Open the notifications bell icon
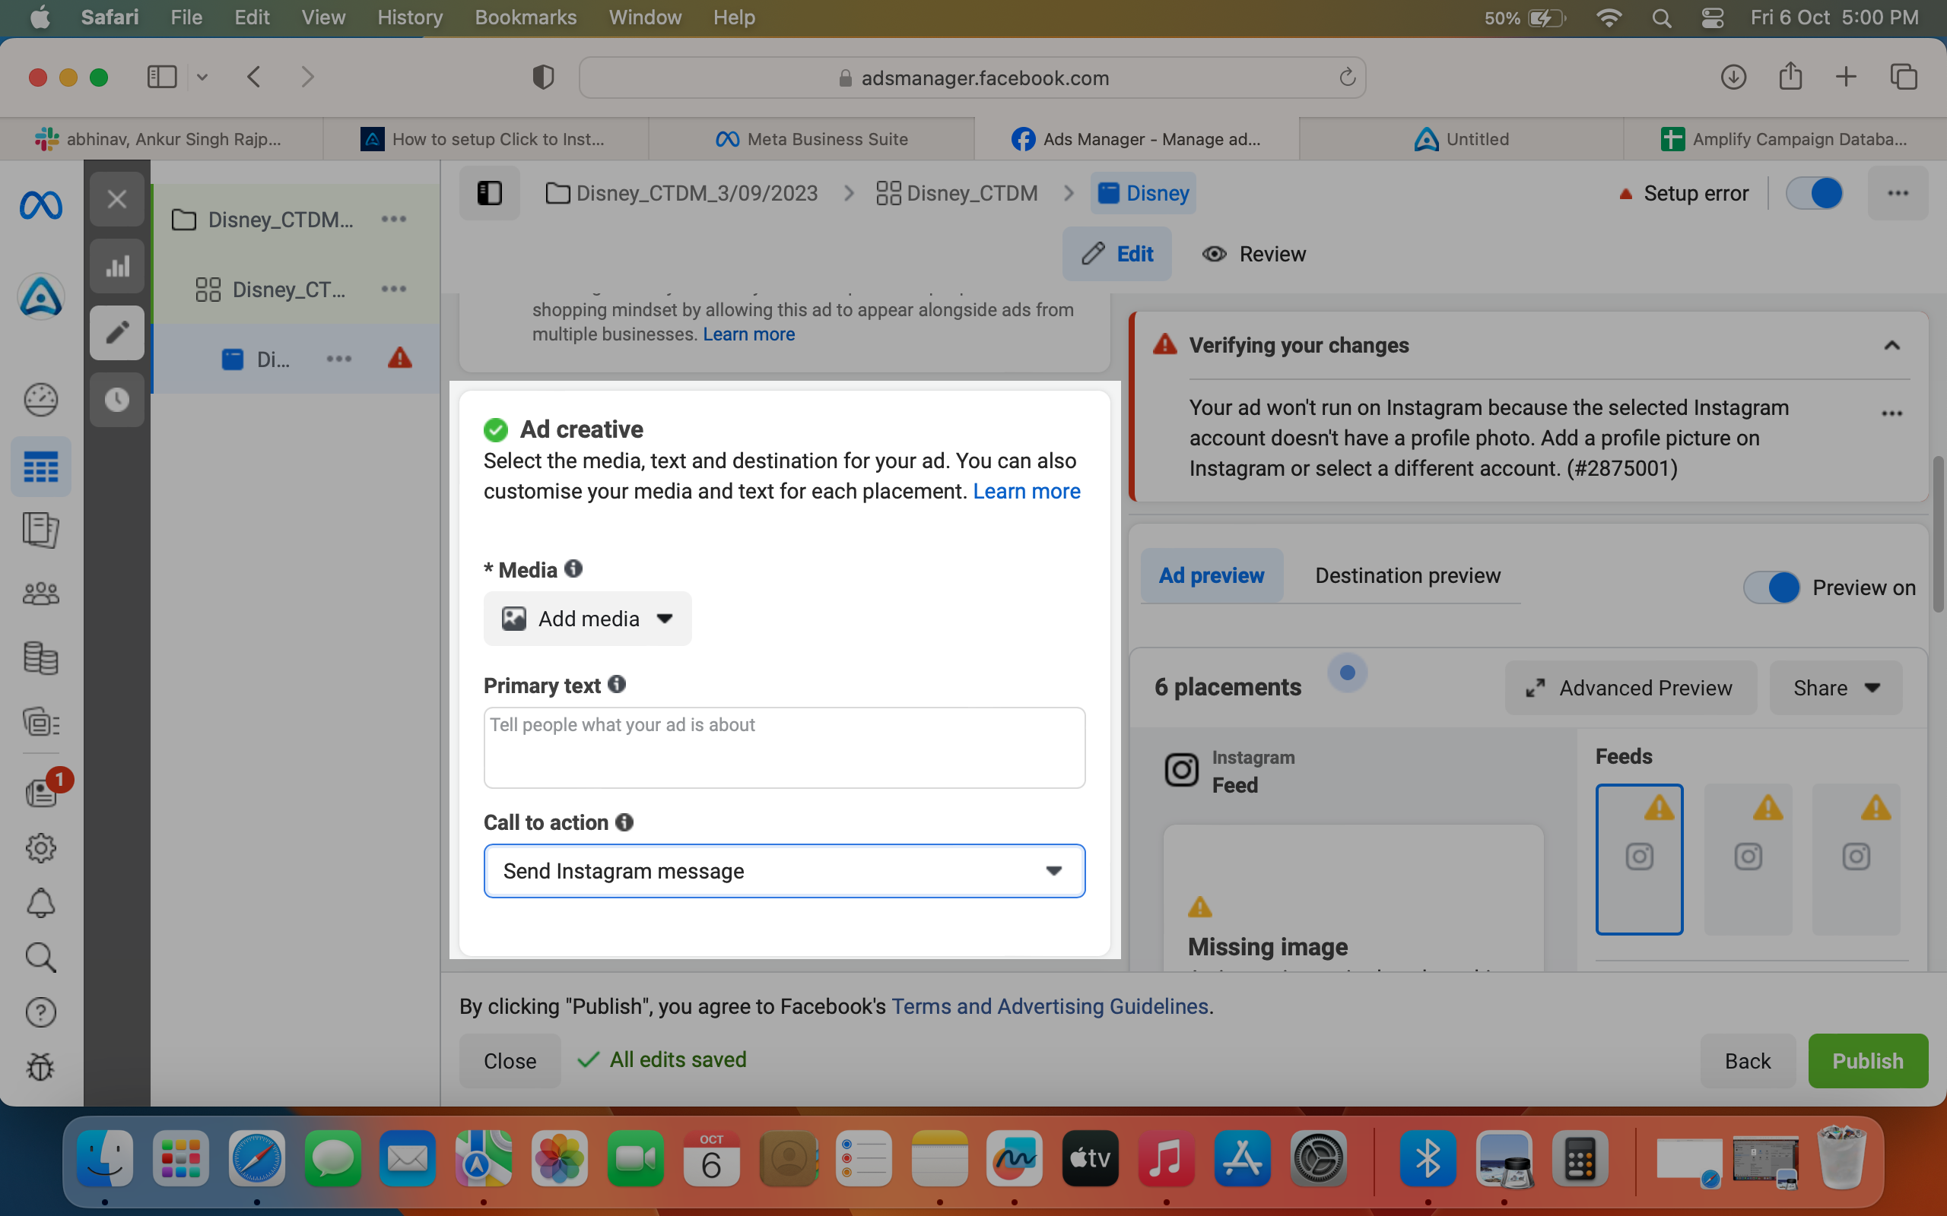1947x1216 pixels. pyautogui.click(x=41, y=903)
